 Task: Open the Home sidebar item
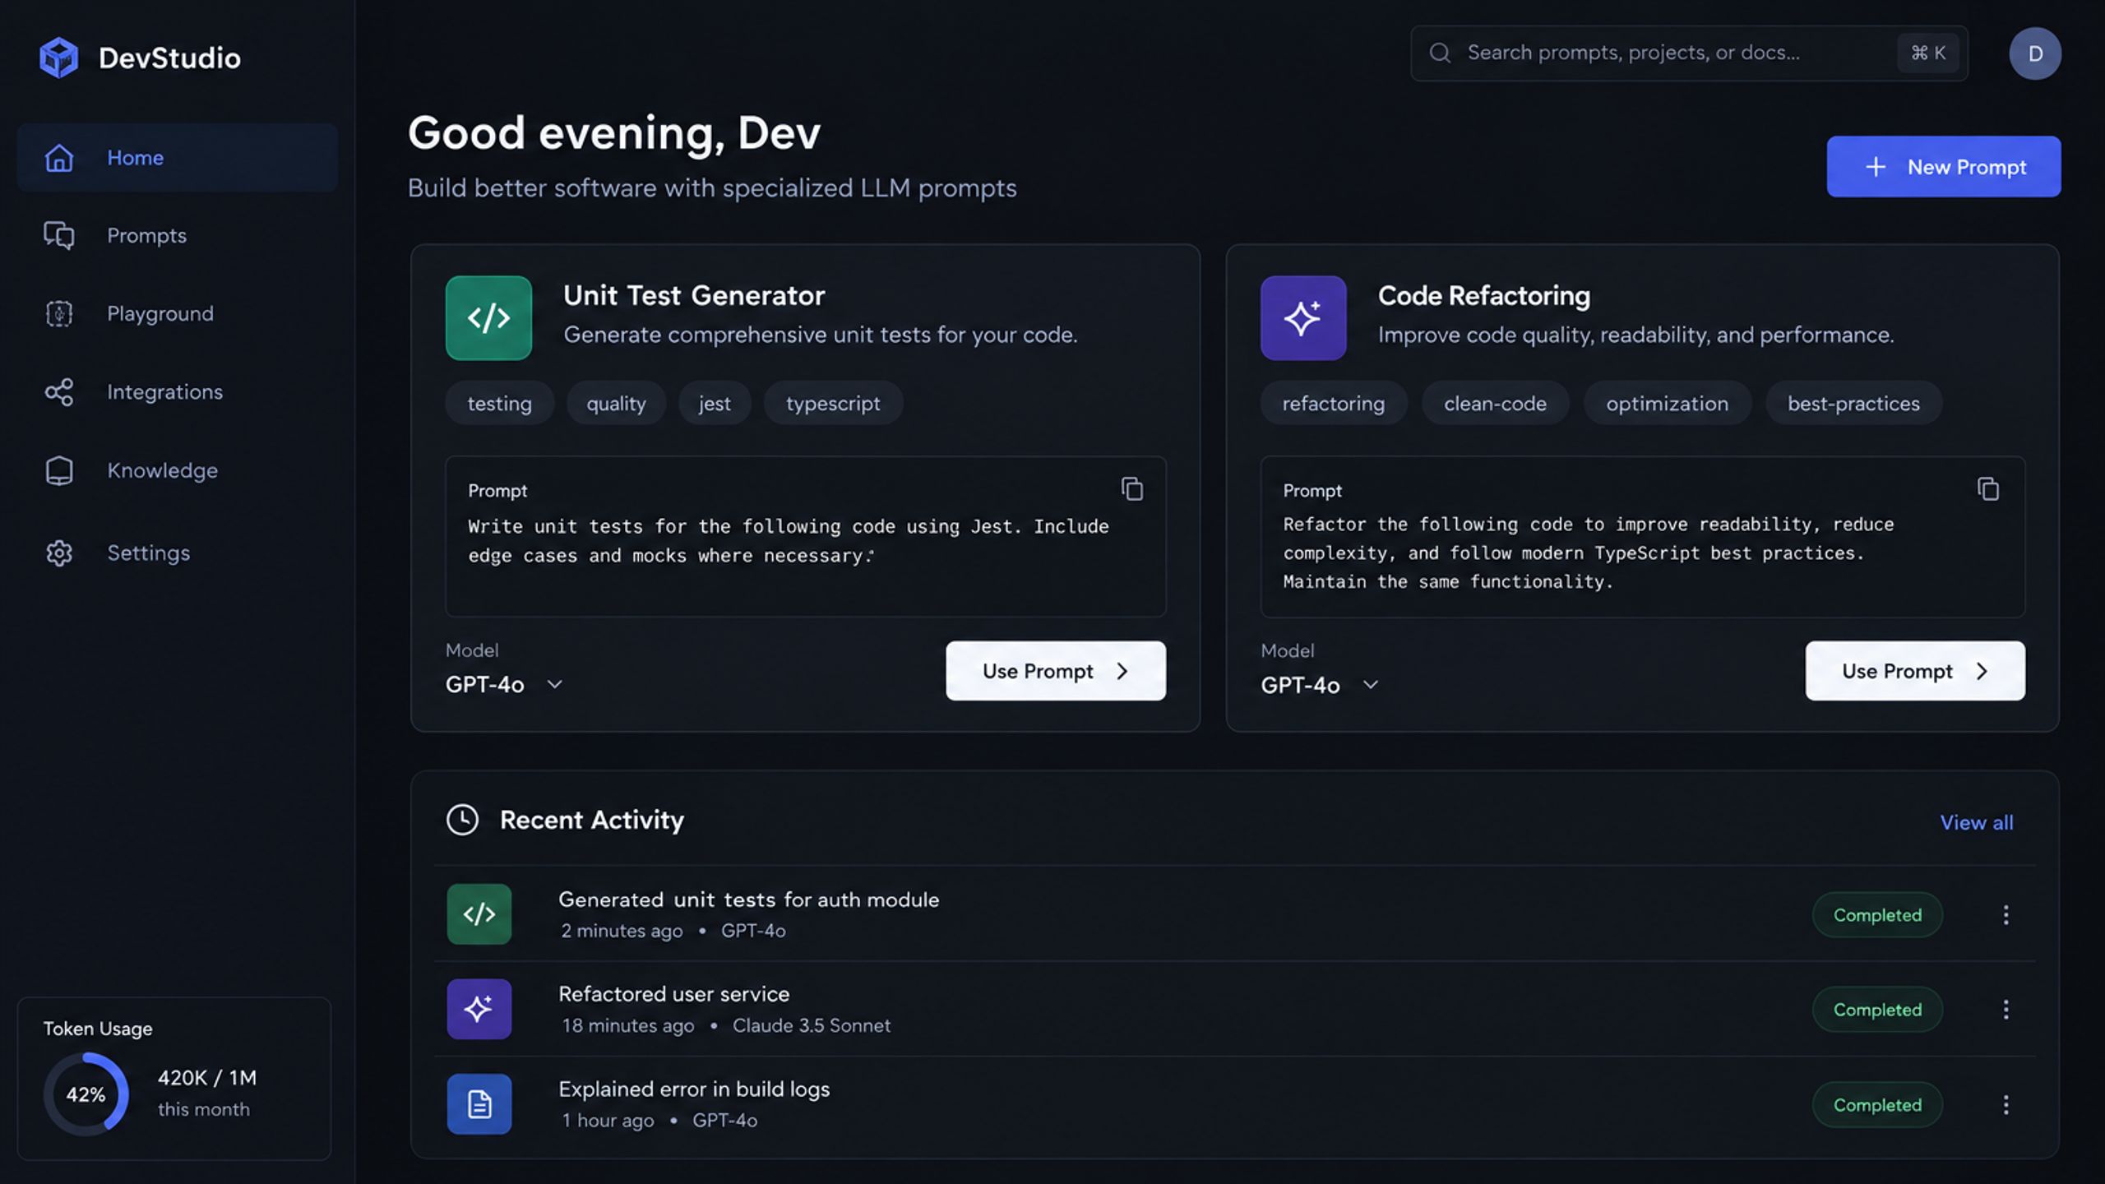[x=178, y=157]
